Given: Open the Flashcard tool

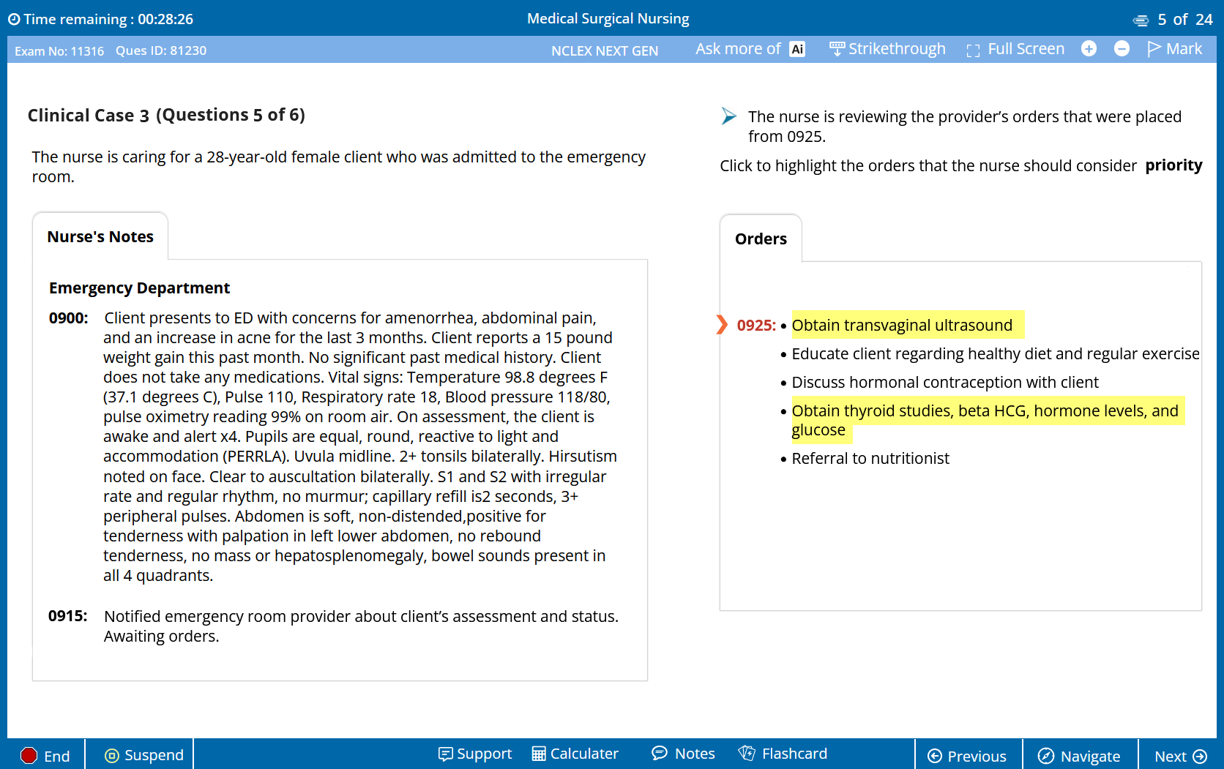Looking at the screenshot, I should coord(783,754).
